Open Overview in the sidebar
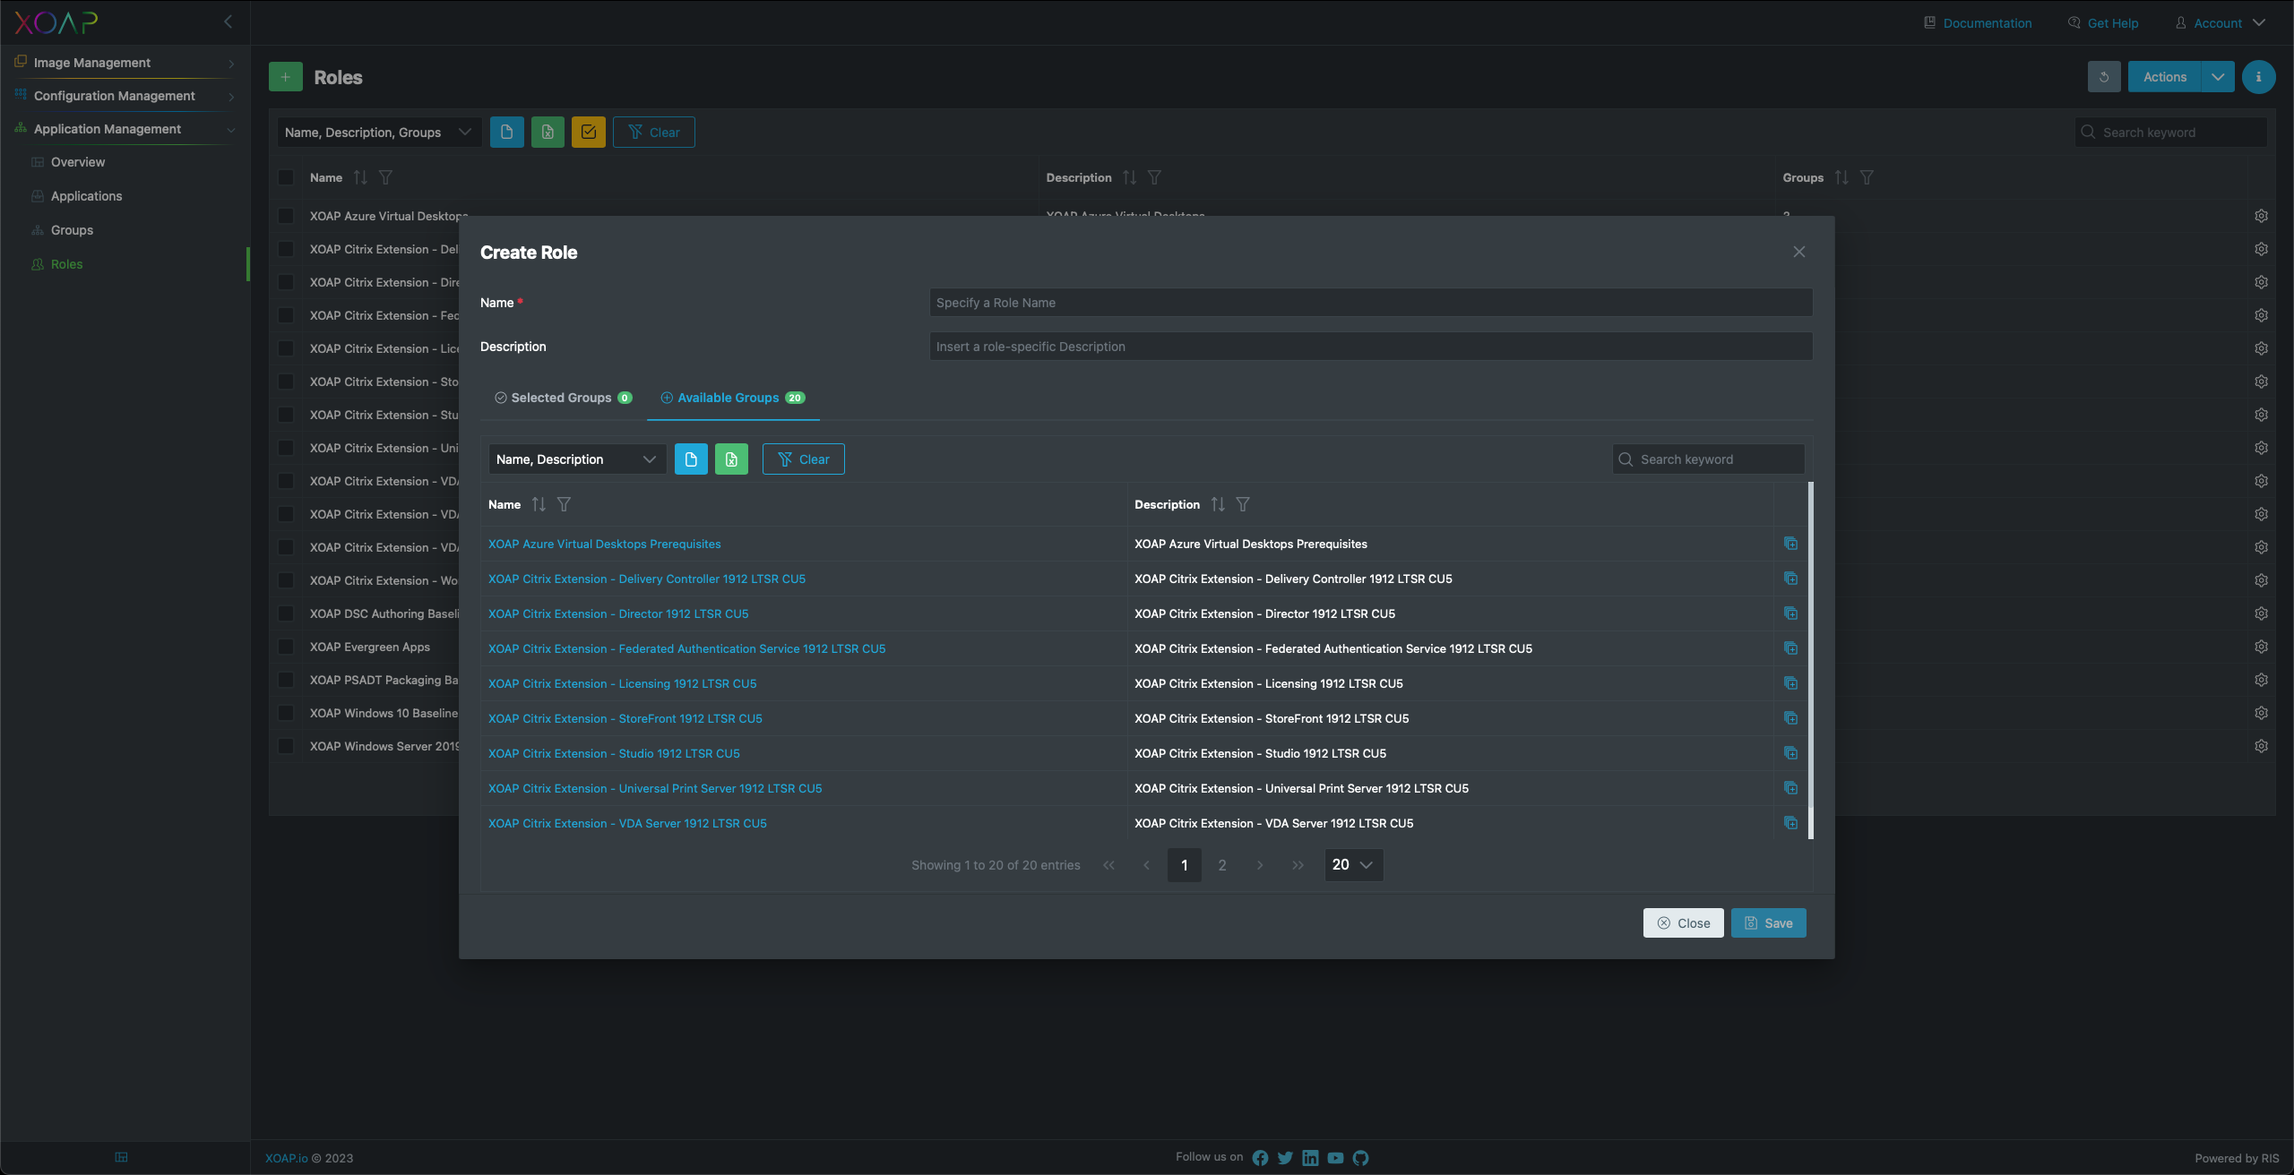The width and height of the screenshot is (2294, 1175). [78, 162]
